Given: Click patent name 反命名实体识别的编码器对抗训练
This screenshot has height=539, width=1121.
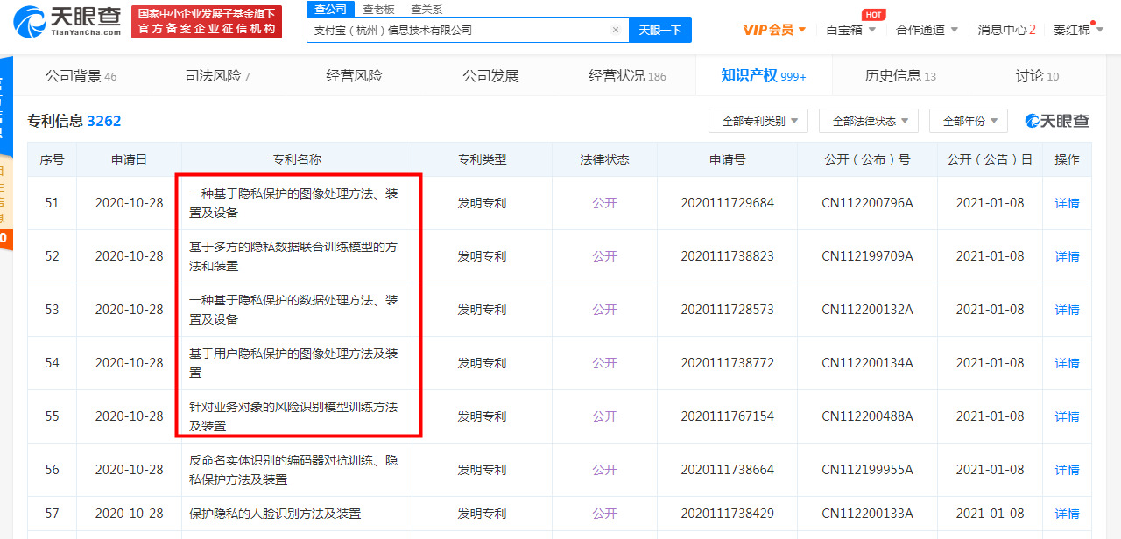Looking at the screenshot, I should pyautogui.click(x=293, y=470).
